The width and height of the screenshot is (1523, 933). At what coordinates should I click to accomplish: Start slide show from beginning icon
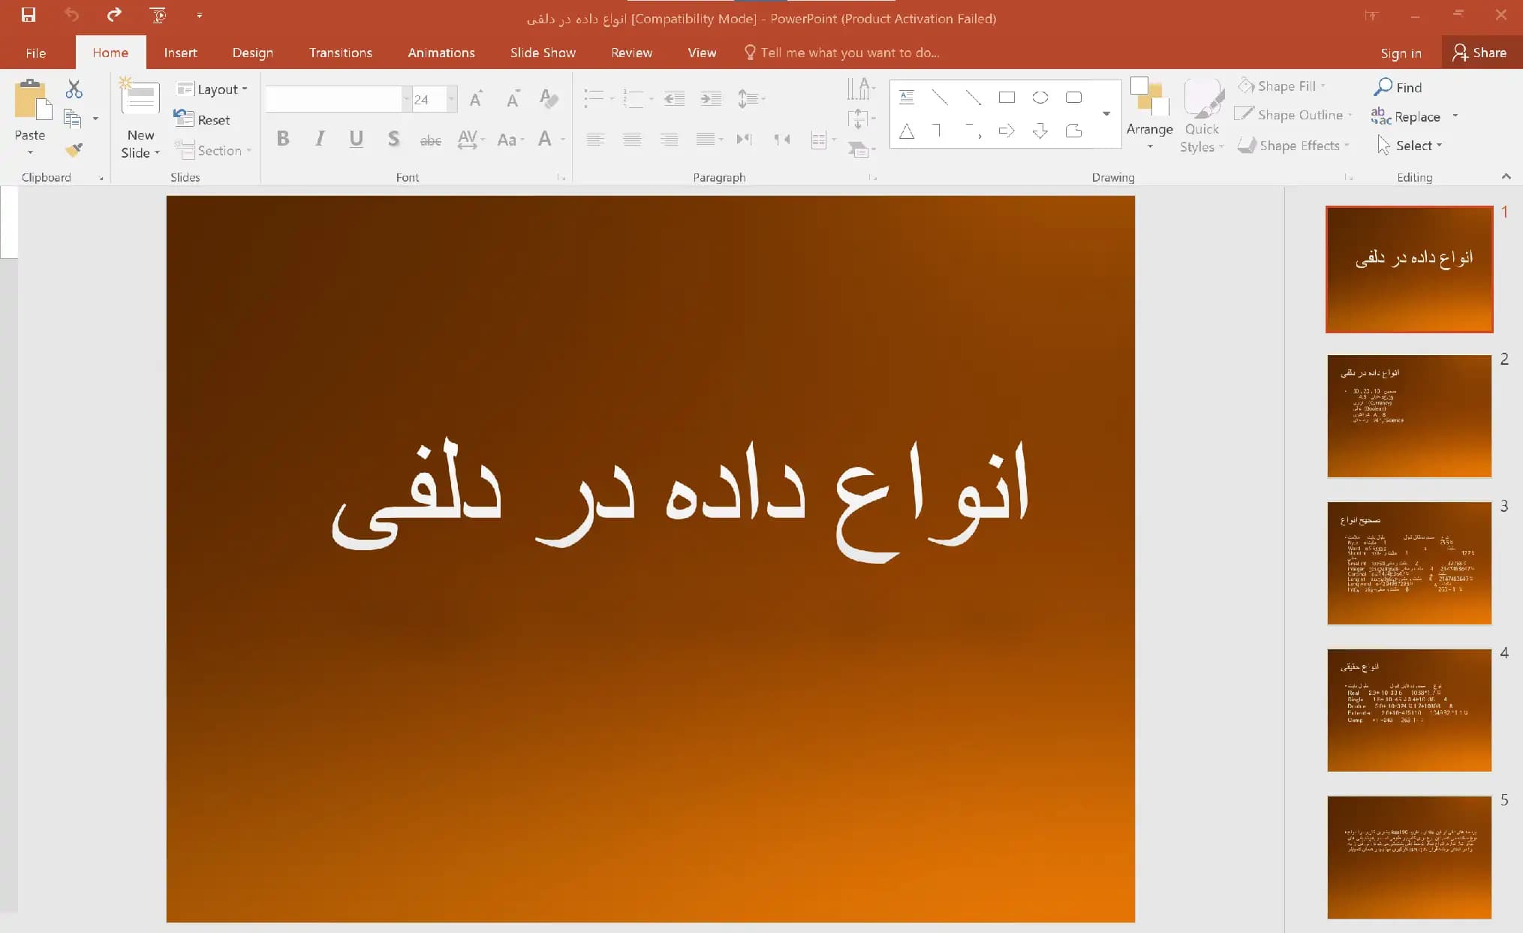[x=158, y=14]
